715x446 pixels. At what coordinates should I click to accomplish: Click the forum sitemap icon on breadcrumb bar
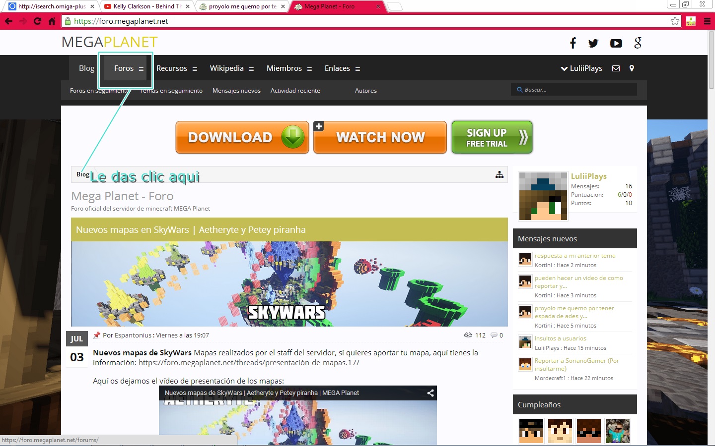(x=500, y=174)
